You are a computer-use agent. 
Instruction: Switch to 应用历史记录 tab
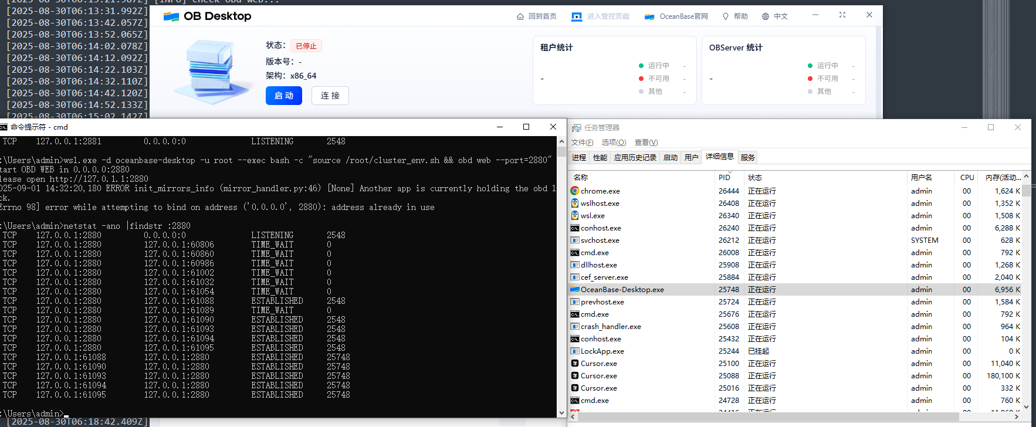pyautogui.click(x=635, y=157)
